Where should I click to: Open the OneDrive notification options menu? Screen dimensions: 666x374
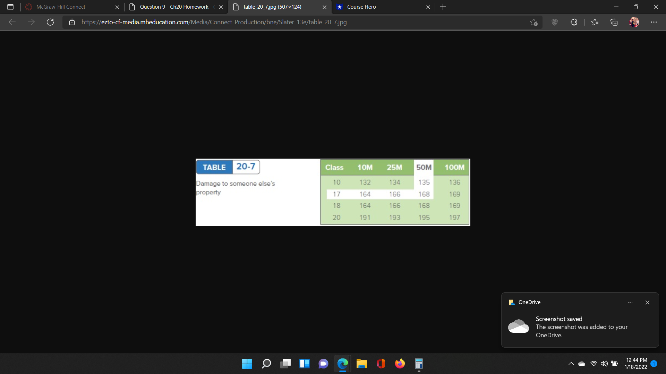click(630, 302)
